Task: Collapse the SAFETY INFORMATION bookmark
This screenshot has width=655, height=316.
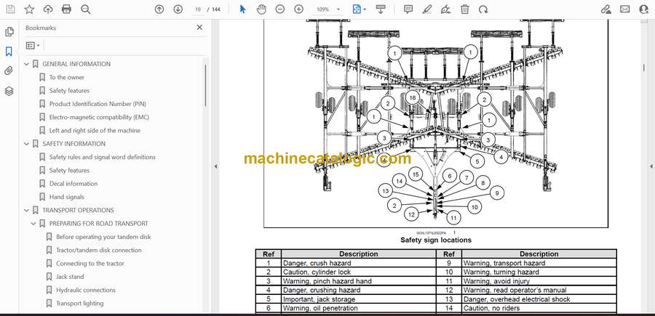Action: coord(27,144)
